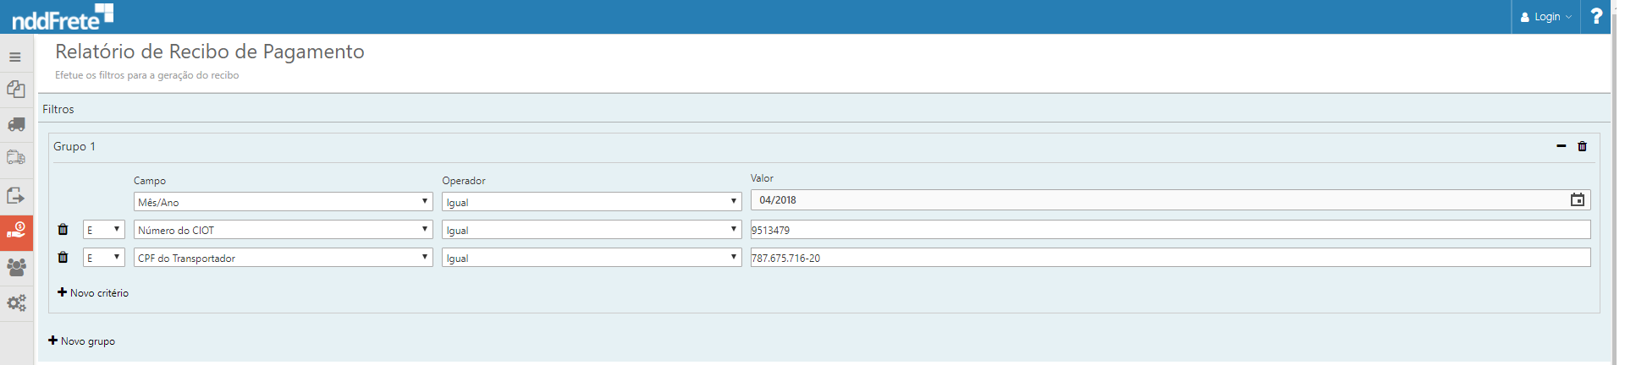1625x365 pixels.
Task: Click the Grupo 1 header title
Action: [74, 146]
